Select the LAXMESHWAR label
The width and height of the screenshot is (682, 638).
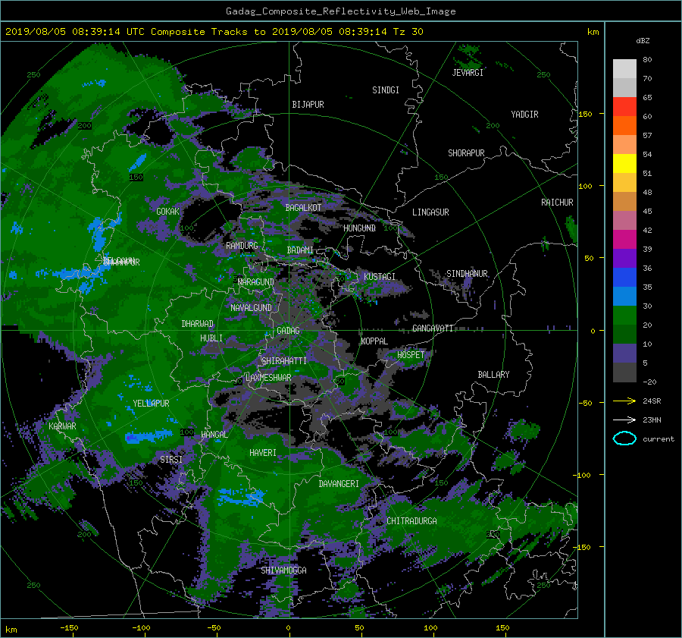(x=268, y=378)
